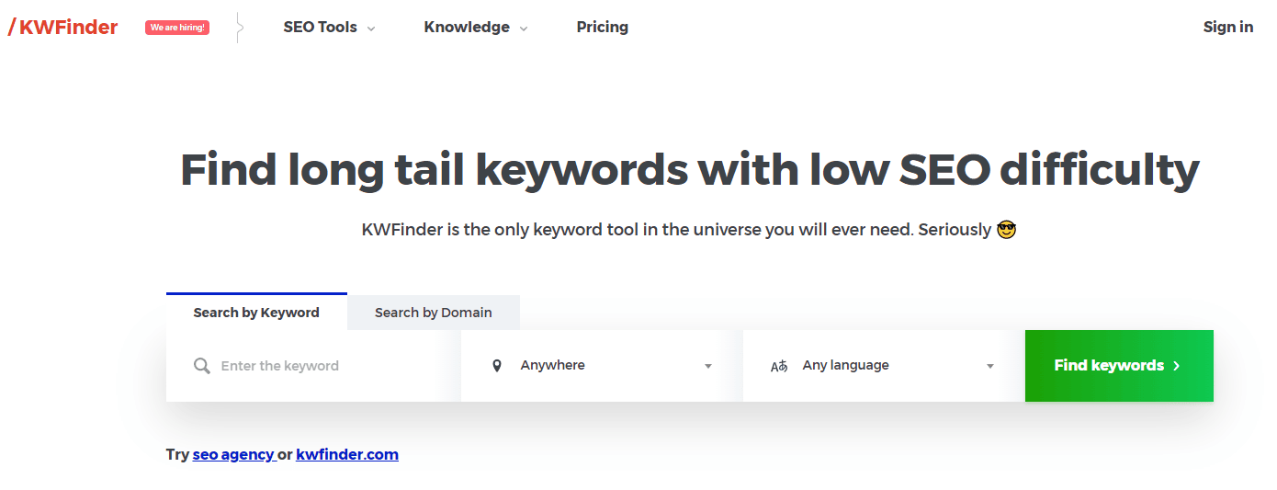Click the magnifier icon in keyword field
Image resolution: width=1277 pixels, height=490 pixels.
pos(202,366)
